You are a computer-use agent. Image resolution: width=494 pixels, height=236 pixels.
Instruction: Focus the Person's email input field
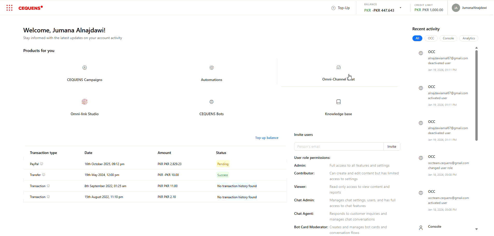click(339, 146)
